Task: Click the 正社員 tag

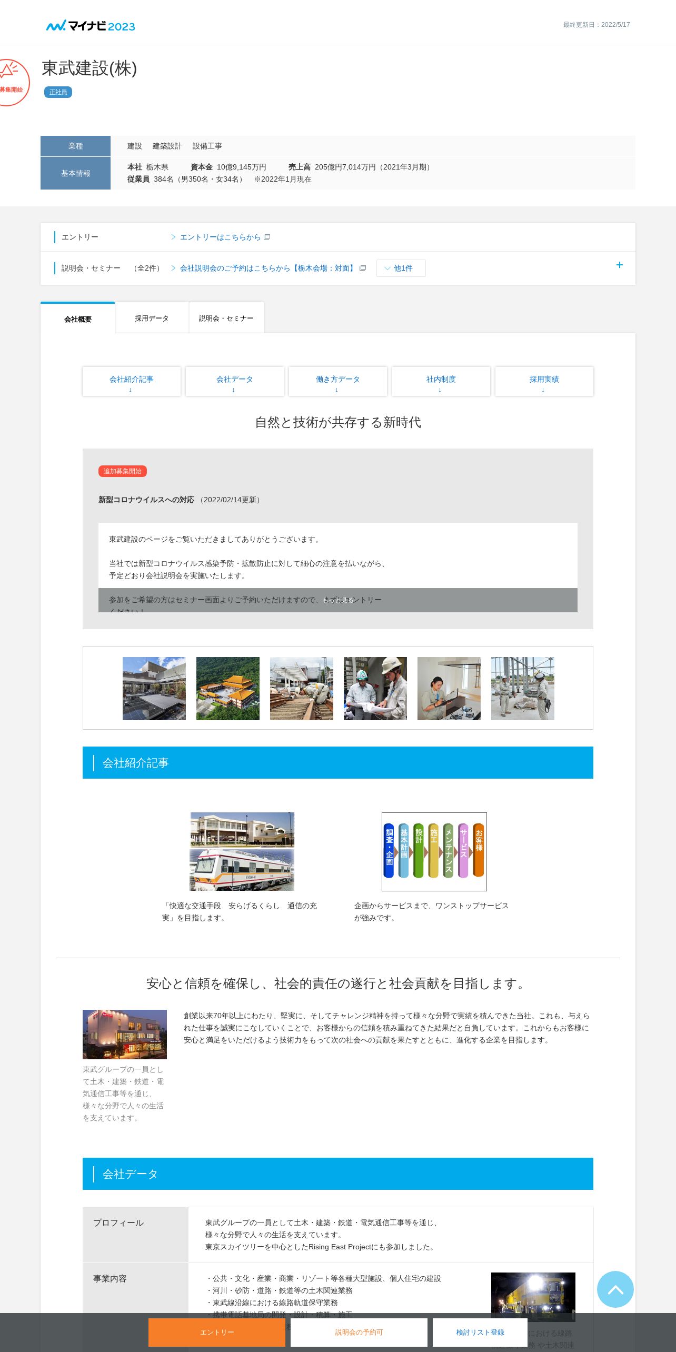Action: tap(58, 92)
